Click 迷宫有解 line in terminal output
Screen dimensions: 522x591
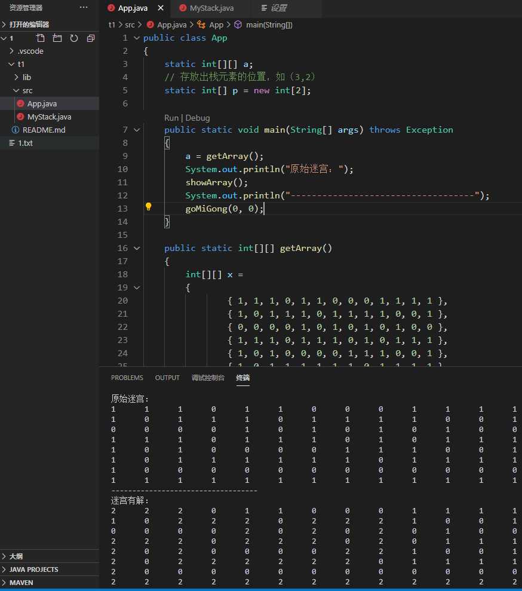tap(130, 501)
